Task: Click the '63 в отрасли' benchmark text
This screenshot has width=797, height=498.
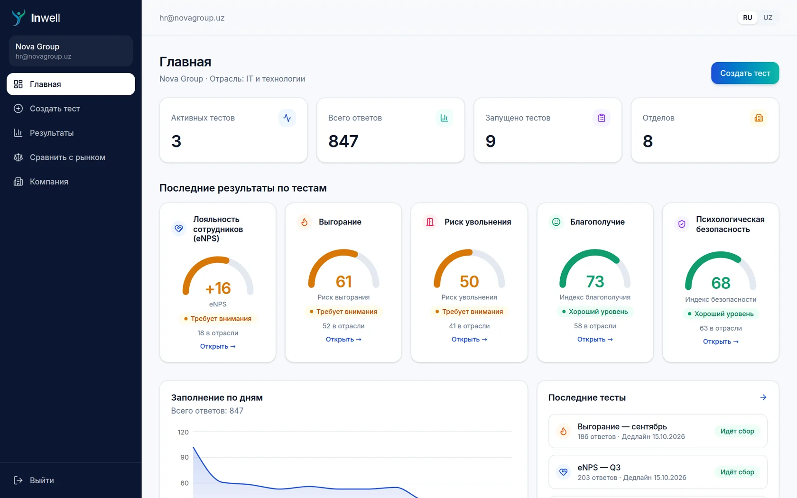Action: (721, 328)
